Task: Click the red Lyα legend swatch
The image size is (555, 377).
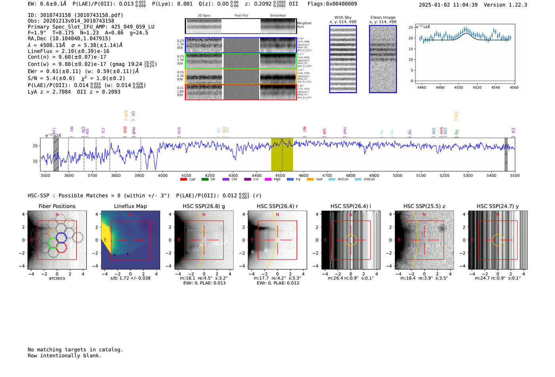Action: pyautogui.click(x=184, y=180)
